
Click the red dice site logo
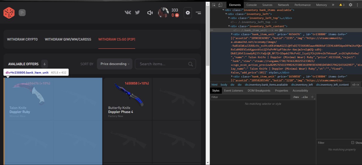coord(9,13)
